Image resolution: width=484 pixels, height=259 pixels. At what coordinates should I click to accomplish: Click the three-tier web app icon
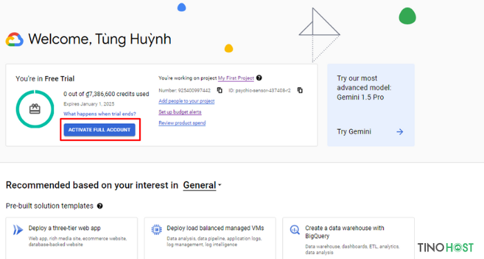tap(18, 230)
